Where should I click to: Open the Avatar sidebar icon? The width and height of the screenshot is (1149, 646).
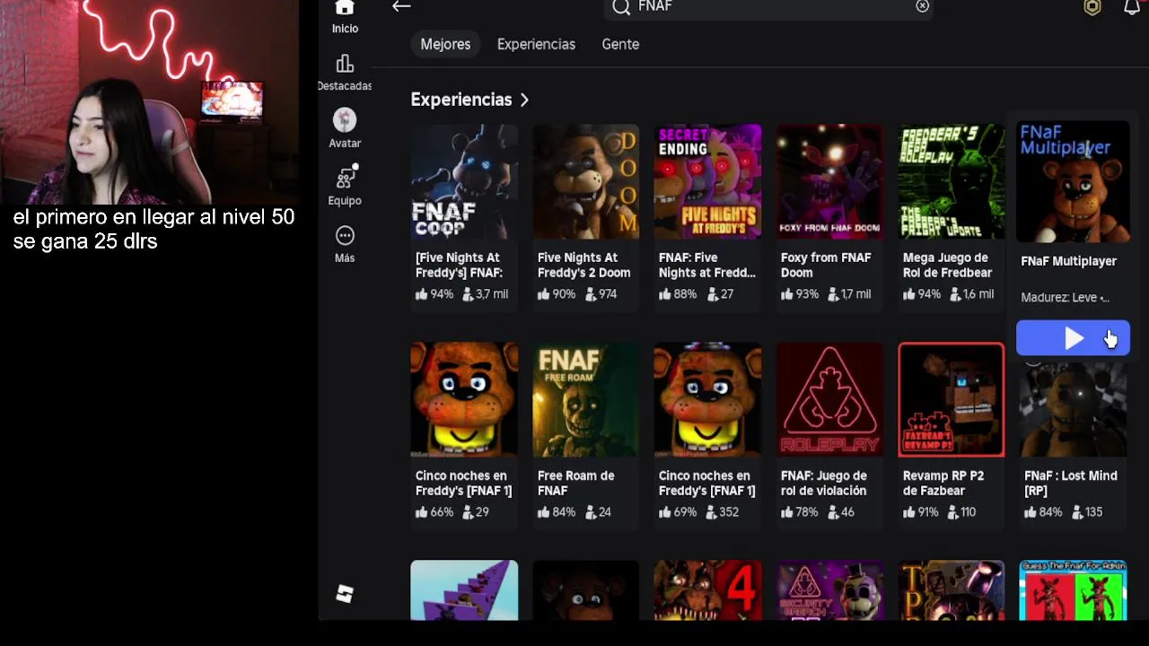pos(345,120)
